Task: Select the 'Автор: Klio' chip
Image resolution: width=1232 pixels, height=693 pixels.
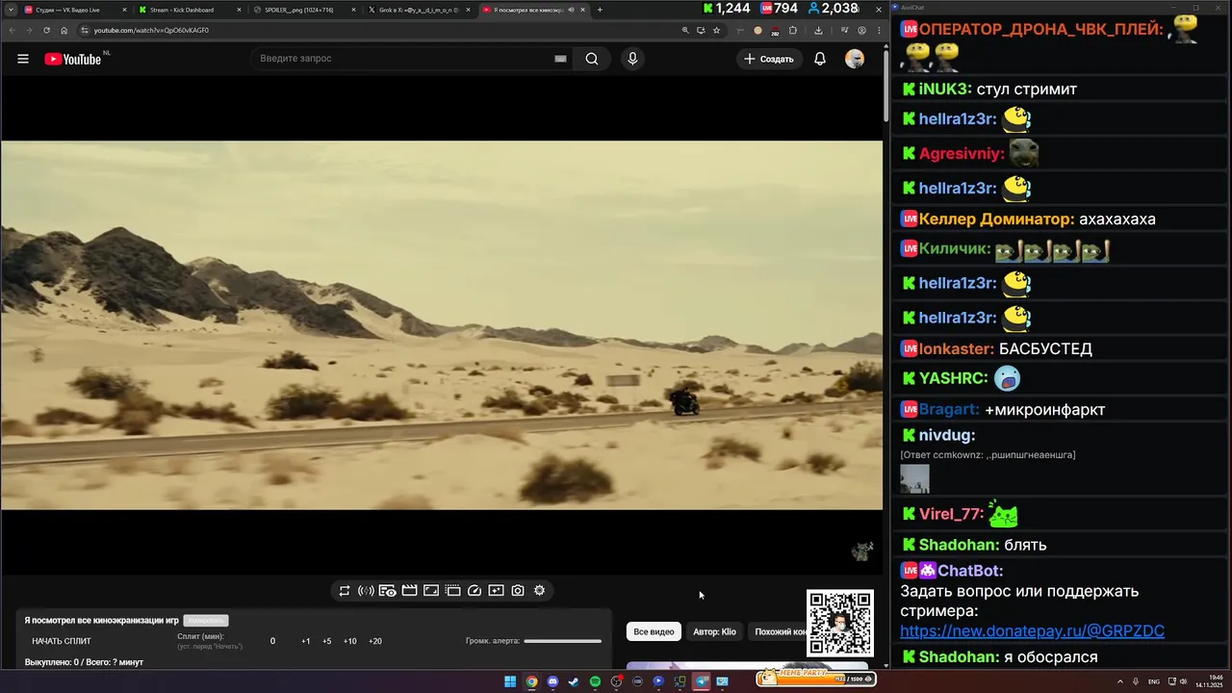Action: pyautogui.click(x=714, y=631)
